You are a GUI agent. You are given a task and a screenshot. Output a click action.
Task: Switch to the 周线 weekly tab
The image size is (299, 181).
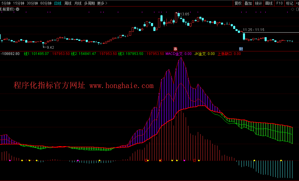68,3
